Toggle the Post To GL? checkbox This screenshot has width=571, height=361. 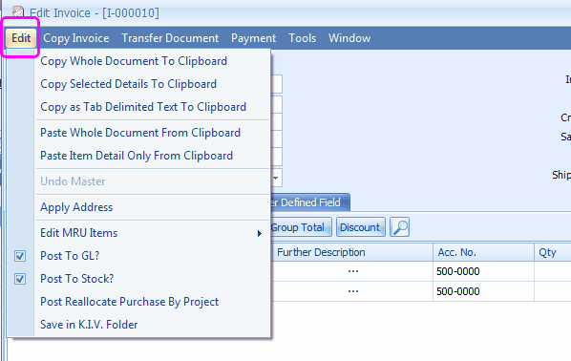tap(20, 256)
